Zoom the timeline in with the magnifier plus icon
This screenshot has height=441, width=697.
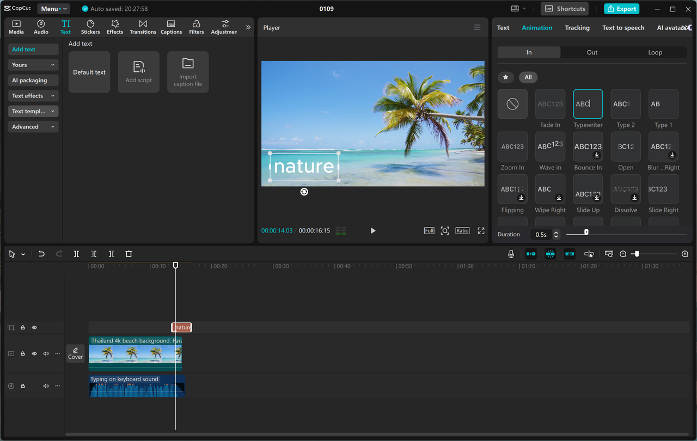click(685, 254)
